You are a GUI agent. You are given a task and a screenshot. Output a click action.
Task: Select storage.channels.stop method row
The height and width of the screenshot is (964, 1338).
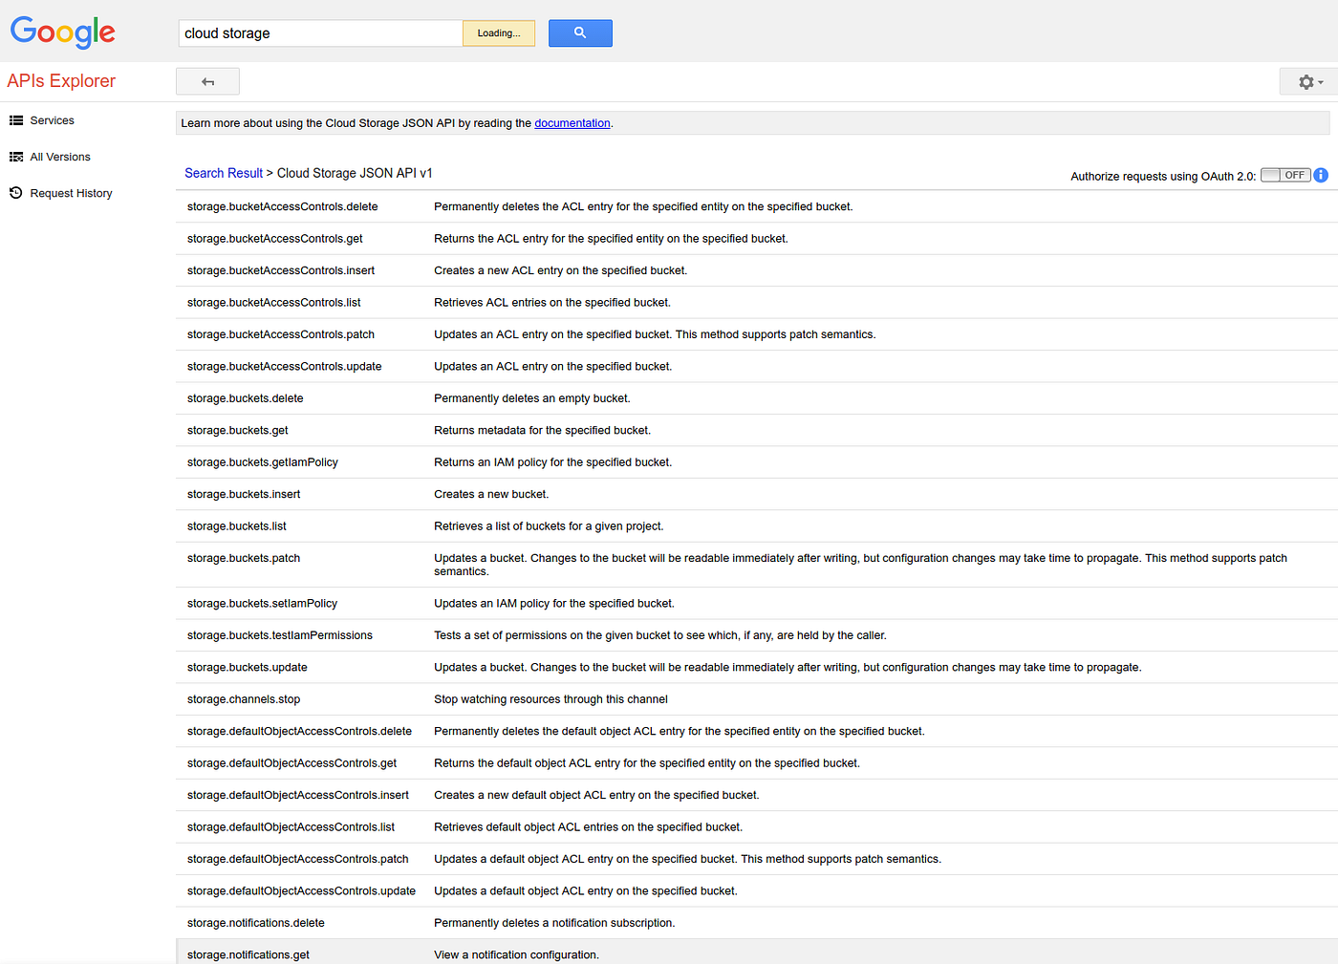757,699
